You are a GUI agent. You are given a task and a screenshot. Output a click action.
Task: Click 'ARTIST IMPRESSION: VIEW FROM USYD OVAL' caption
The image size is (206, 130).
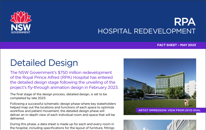[x=169, y=110]
